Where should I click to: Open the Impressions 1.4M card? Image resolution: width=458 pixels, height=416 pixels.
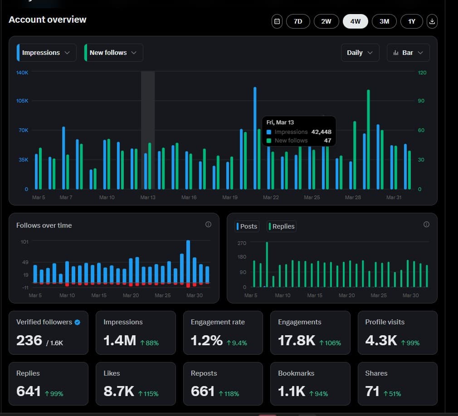point(136,333)
